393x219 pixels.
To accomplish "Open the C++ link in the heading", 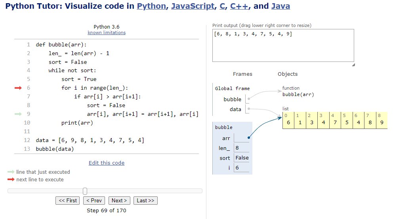I will [239, 6].
